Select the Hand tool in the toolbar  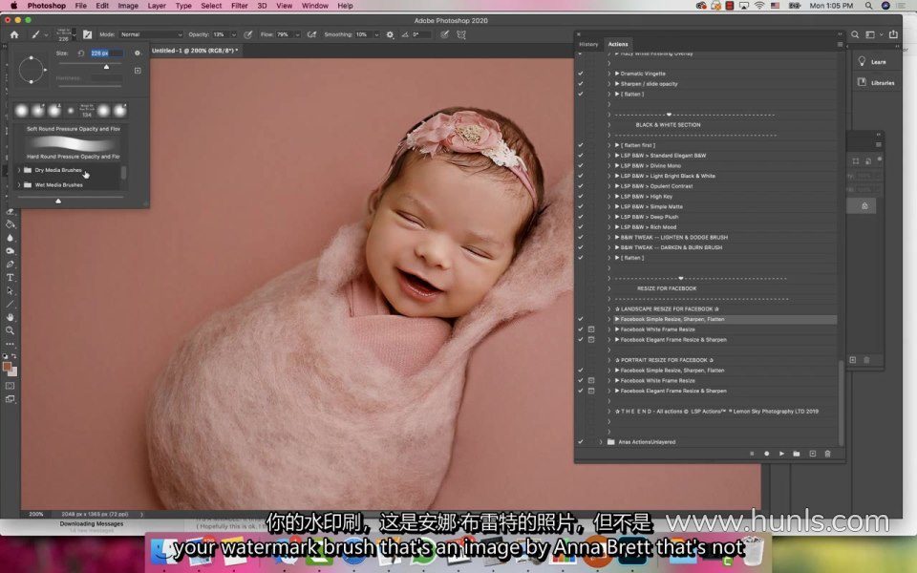click(x=11, y=317)
